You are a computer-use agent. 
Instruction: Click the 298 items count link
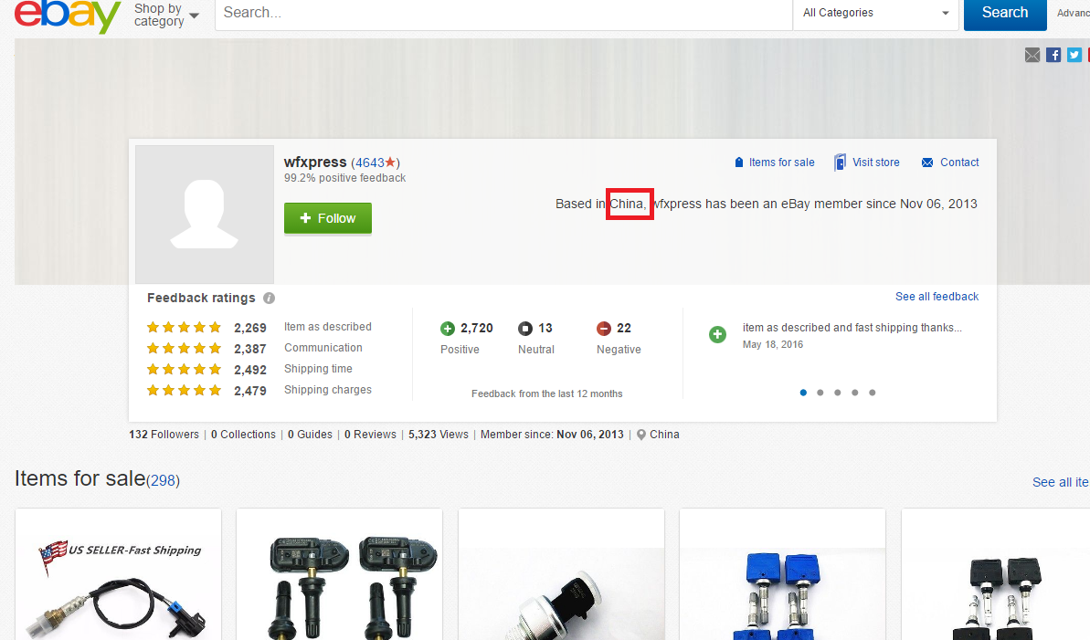tap(164, 481)
